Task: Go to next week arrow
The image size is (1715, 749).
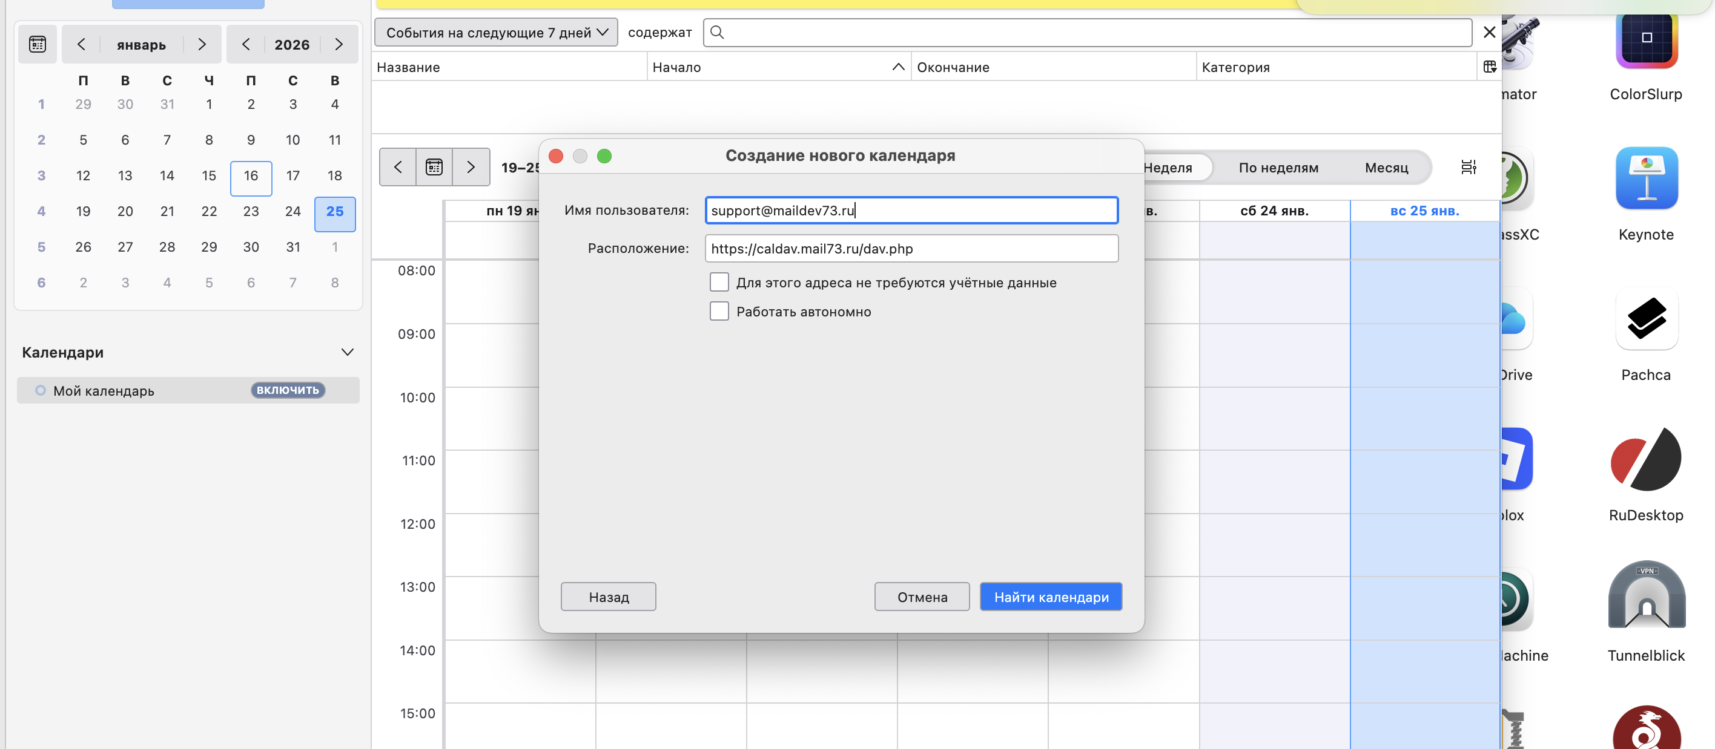Action: pos(471,167)
